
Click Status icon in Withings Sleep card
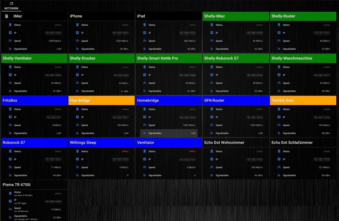77,151
